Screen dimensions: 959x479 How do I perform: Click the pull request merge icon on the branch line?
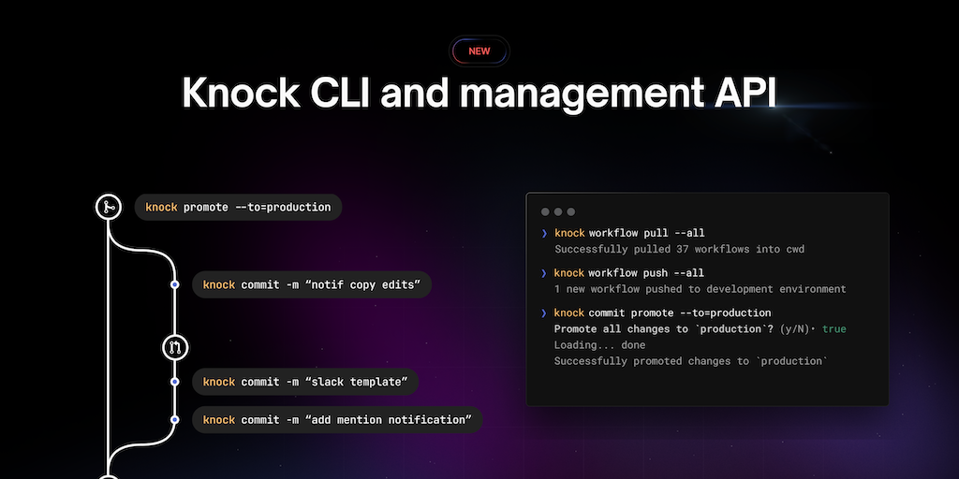pyautogui.click(x=175, y=348)
